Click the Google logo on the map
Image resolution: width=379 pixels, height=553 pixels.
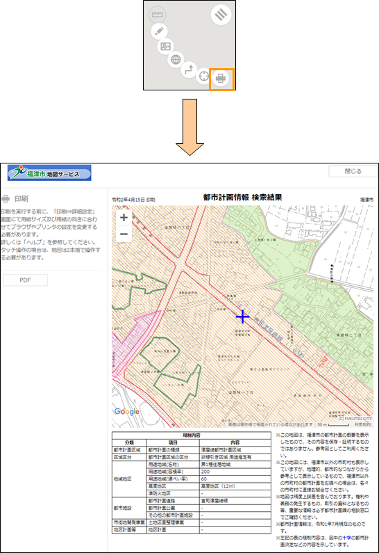pyautogui.click(x=127, y=412)
